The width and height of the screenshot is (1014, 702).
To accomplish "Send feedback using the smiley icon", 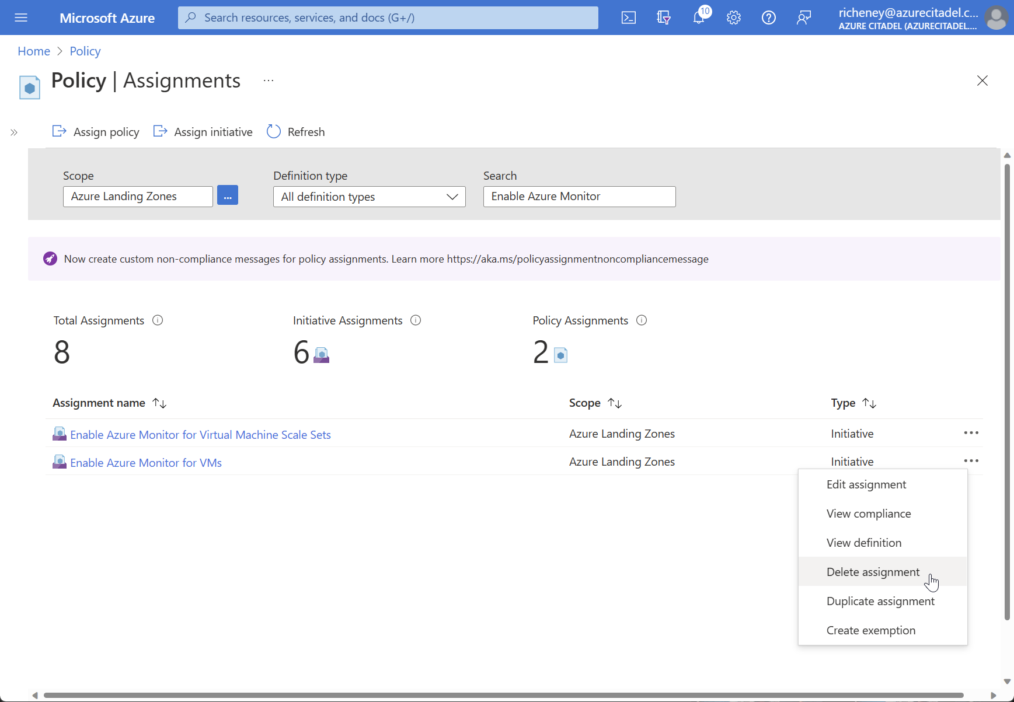I will click(804, 18).
